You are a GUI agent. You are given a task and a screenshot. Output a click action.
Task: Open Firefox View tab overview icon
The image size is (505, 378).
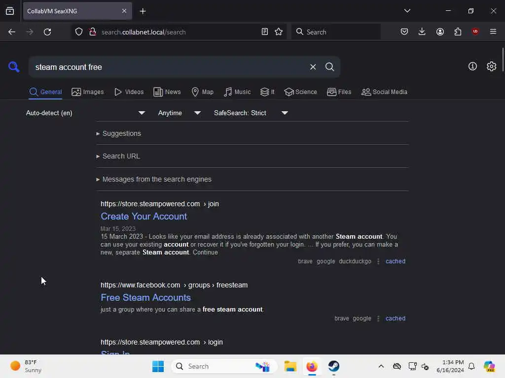[x=10, y=11]
